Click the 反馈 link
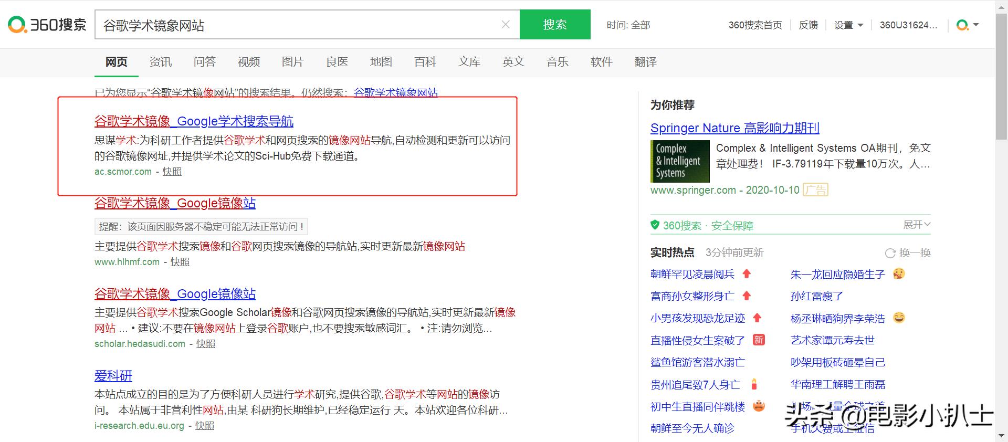 (808, 25)
